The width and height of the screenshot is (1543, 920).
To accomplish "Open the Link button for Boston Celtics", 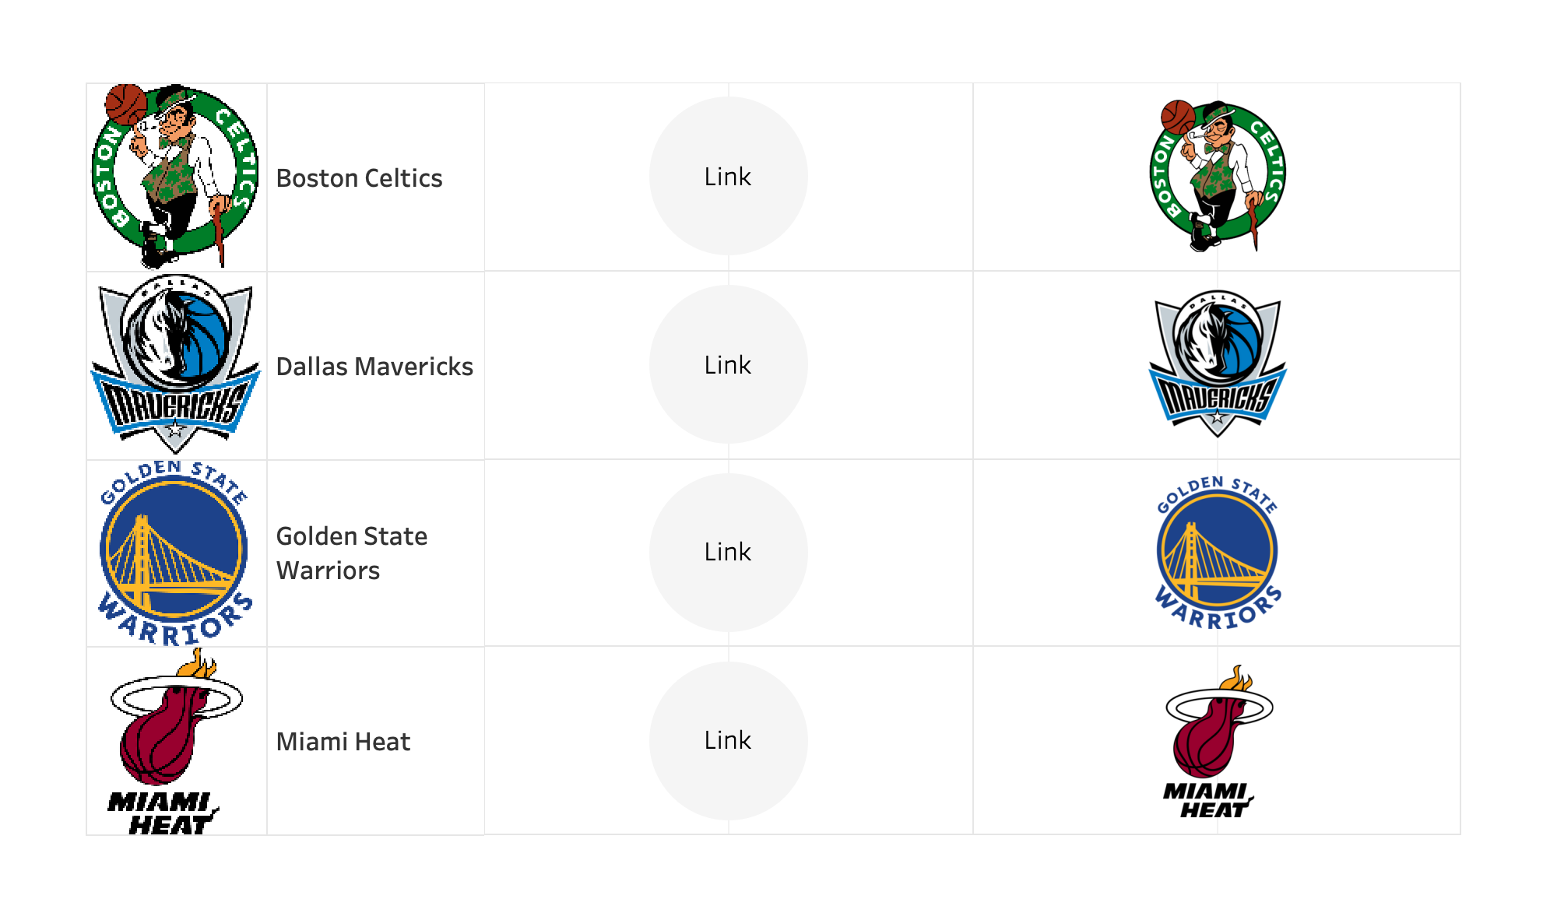I will (728, 177).
